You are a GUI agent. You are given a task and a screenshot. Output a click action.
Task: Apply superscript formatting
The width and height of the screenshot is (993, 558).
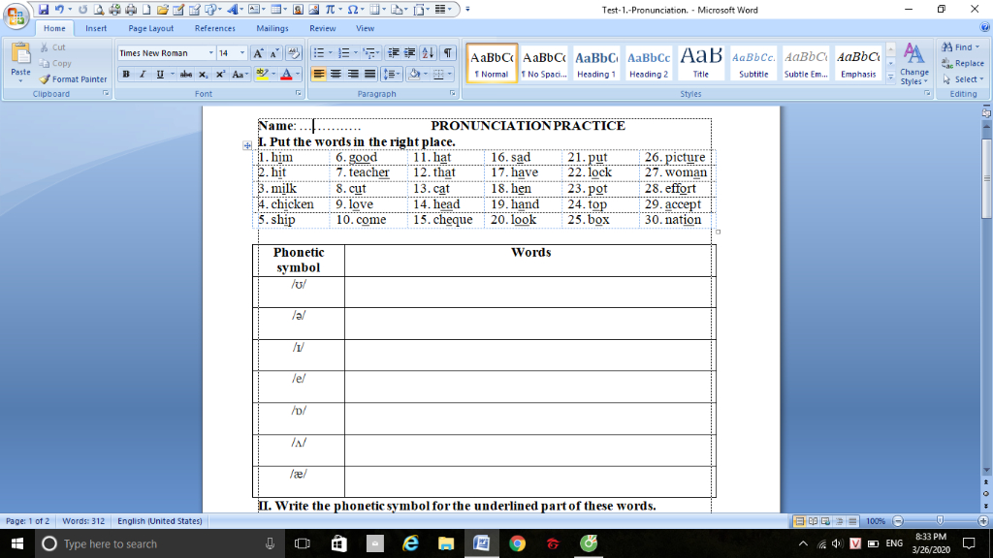220,74
